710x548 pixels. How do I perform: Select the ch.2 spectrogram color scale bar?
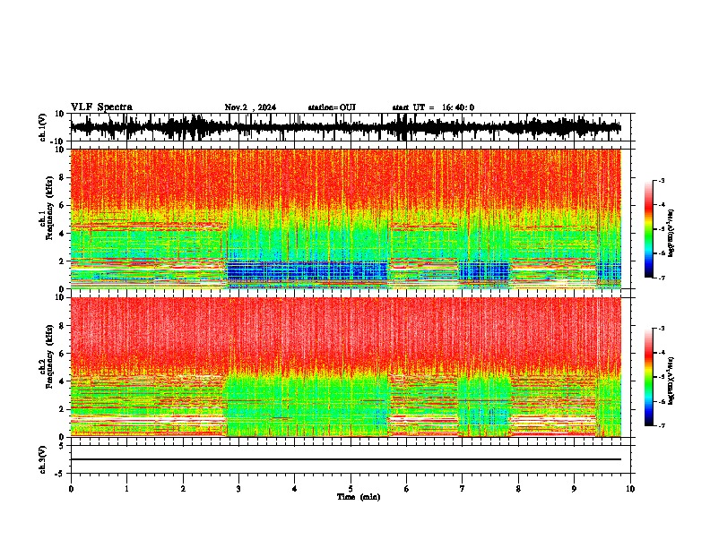point(649,377)
